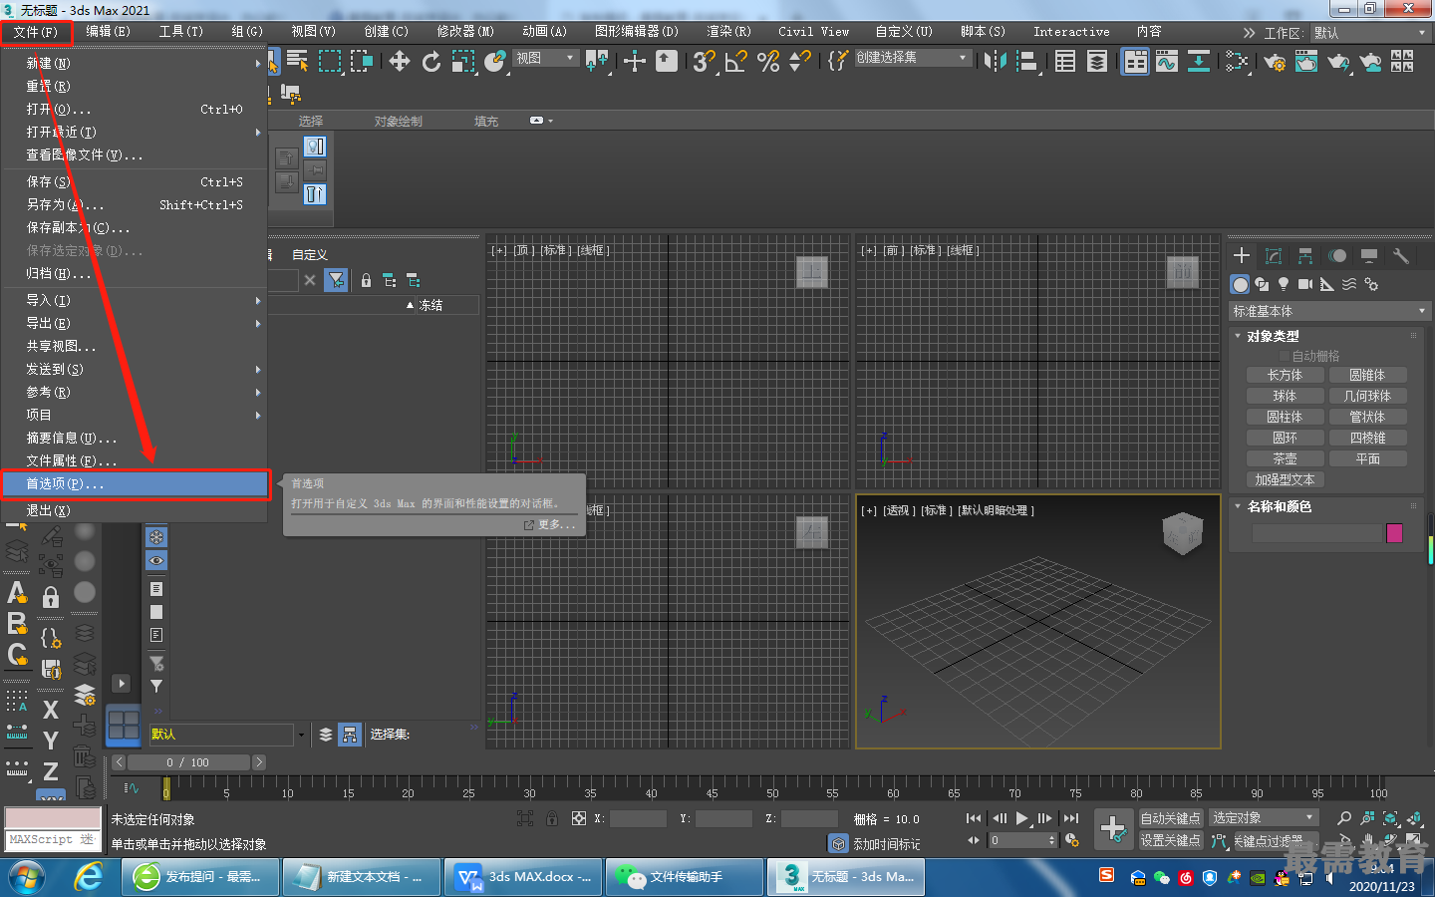Viewport: 1435px width, 897px height.
Task: Select the Systems category icon
Action: click(x=1371, y=284)
